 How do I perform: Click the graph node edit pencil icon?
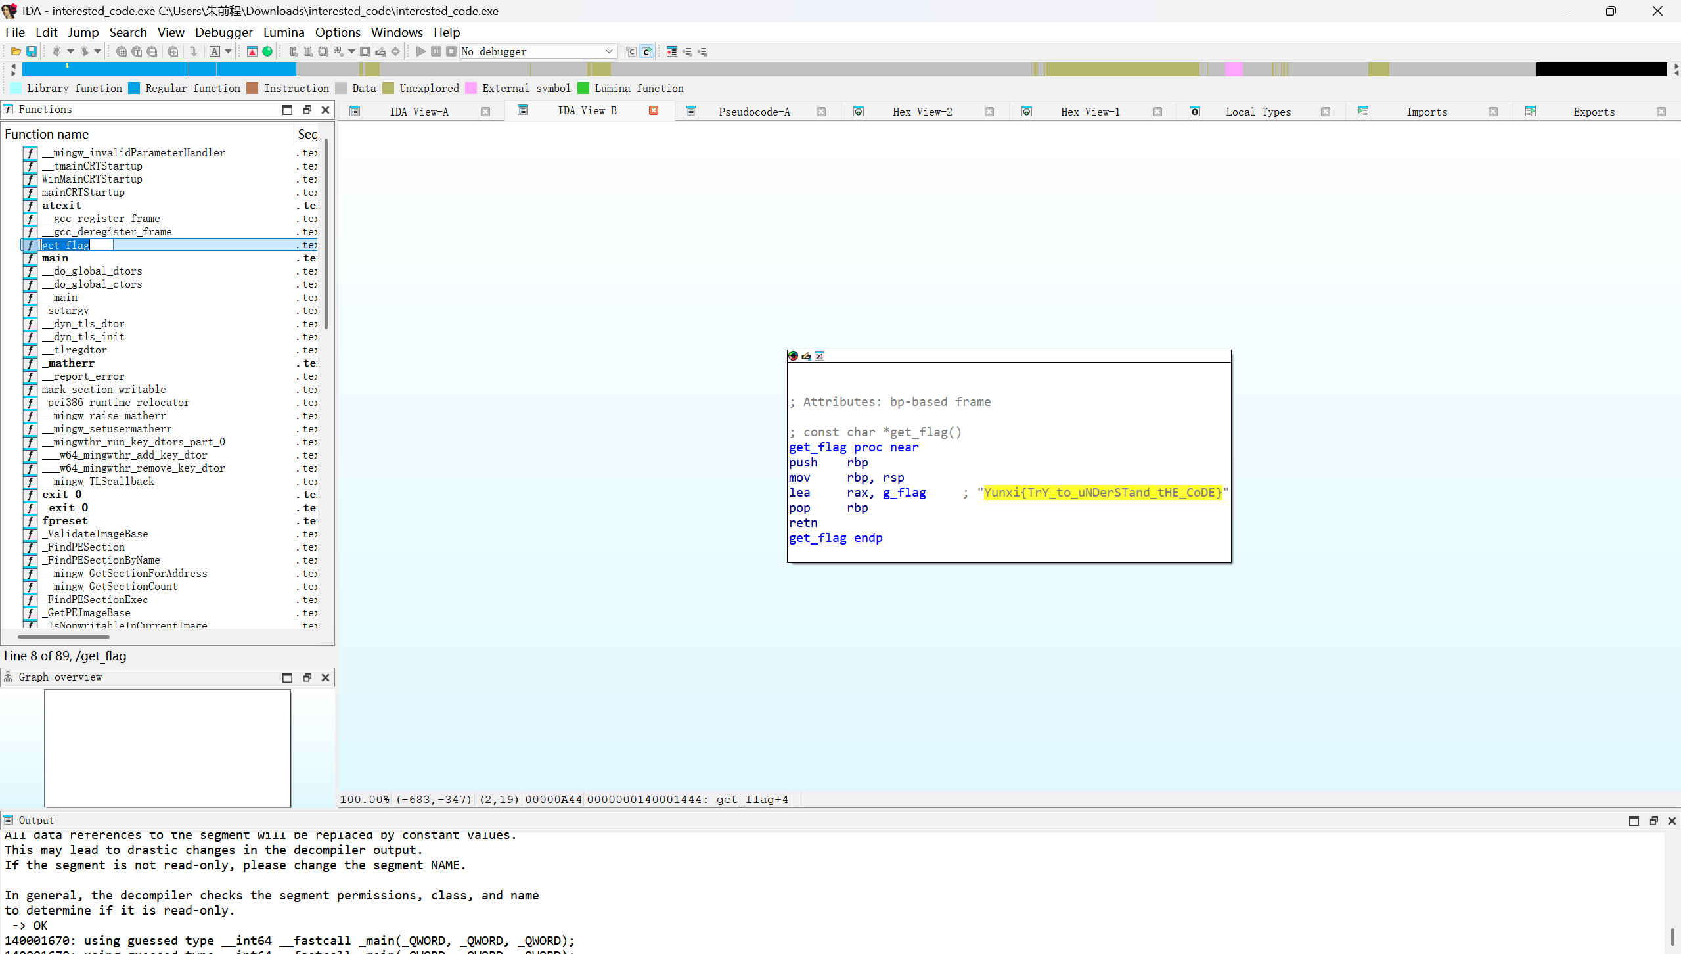(x=807, y=356)
